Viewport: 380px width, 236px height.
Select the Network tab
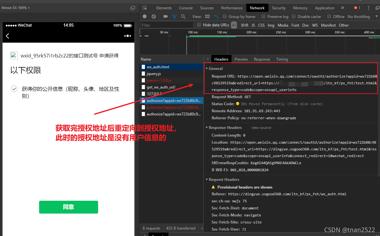click(x=257, y=8)
